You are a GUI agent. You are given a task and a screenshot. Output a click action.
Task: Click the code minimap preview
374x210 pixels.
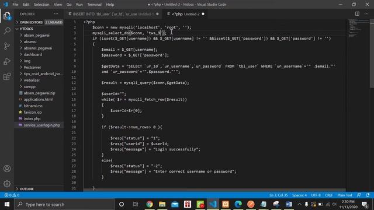(x=358, y=28)
